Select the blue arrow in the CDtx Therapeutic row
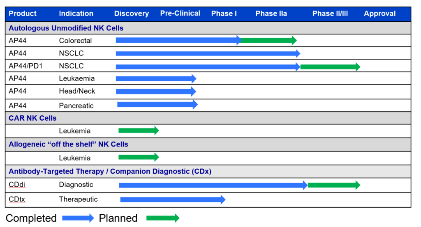 click(x=173, y=200)
